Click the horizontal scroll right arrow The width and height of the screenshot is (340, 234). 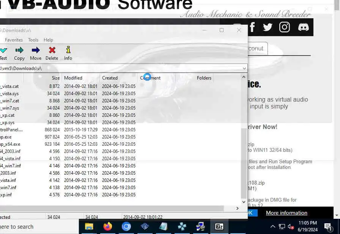point(238,209)
